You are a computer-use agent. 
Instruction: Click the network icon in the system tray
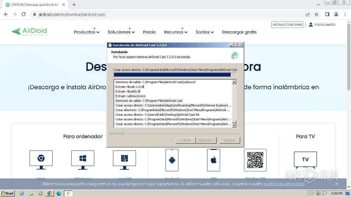pos(318,193)
